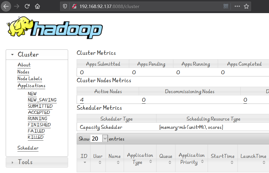Screen dimensions: 269x173
Task: Sort table by User column
Action: pyautogui.click(x=98, y=158)
